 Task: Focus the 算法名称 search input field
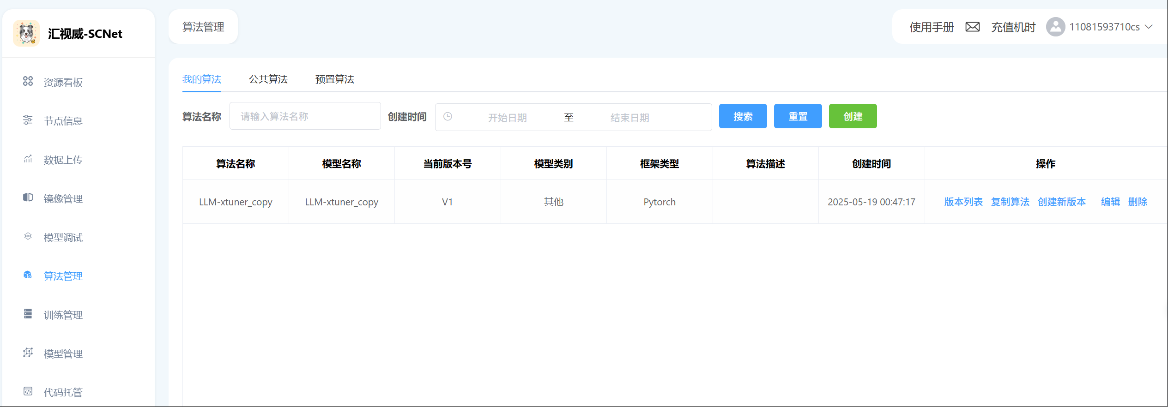305,116
